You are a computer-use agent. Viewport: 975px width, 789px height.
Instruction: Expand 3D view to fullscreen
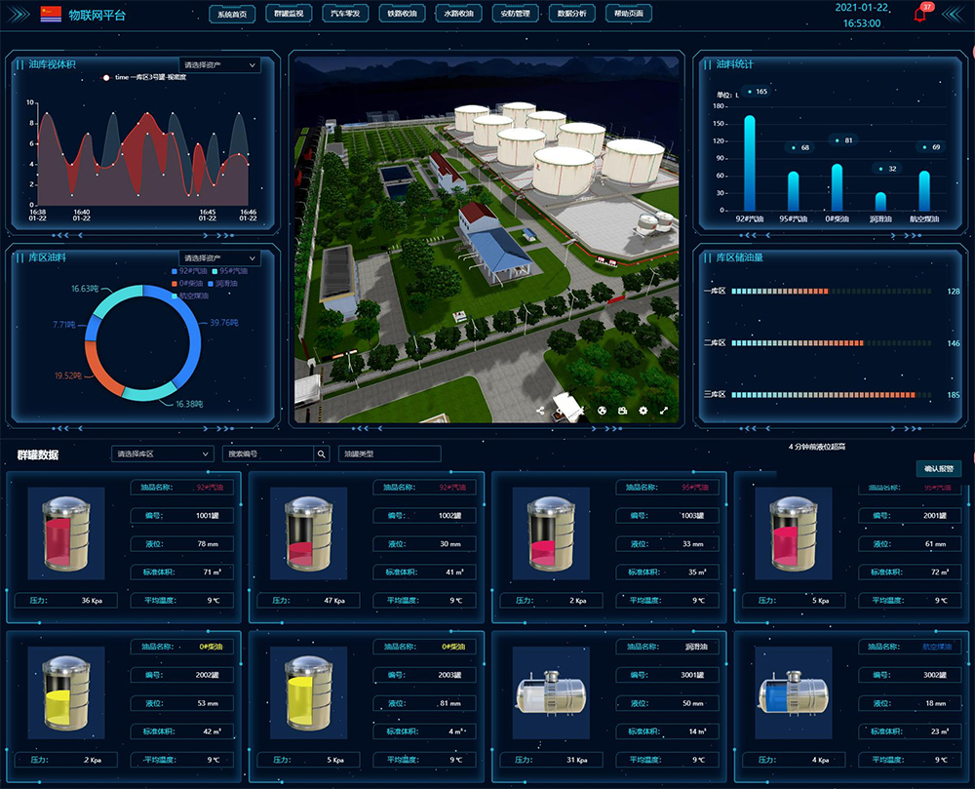click(x=665, y=411)
